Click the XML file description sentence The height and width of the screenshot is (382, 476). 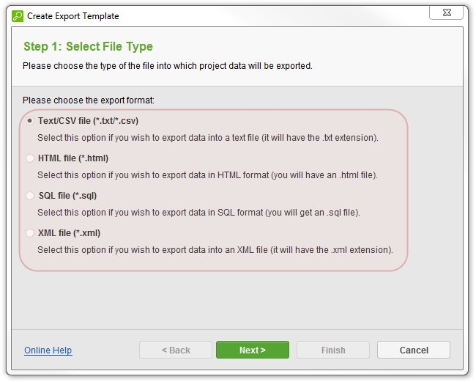pos(215,250)
